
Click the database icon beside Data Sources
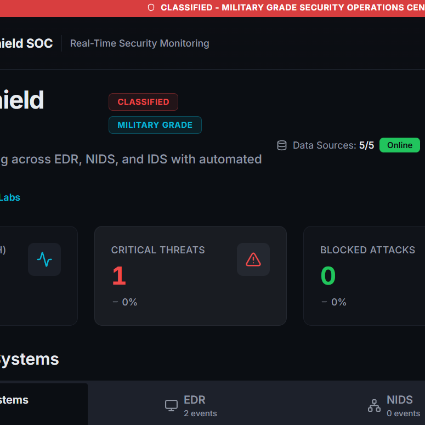(282, 145)
